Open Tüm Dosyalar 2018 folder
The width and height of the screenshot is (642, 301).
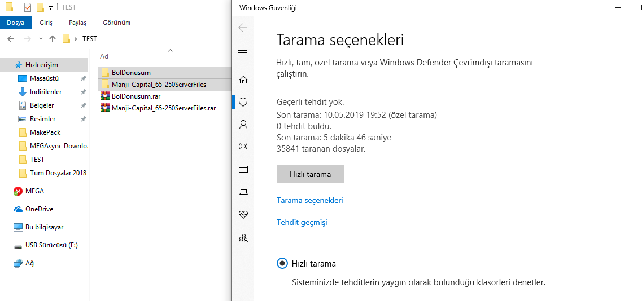[58, 172]
